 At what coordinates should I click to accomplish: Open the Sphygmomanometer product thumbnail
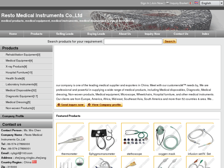pyautogui.click(x=102, y=137)
